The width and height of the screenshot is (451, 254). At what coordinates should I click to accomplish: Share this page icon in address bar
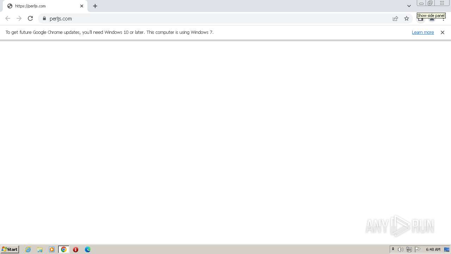(395, 18)
